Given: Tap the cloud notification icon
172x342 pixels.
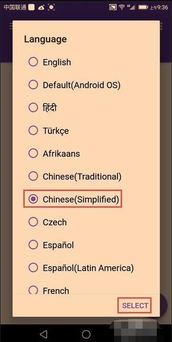Looking at the screenshot, I should [41, 8].
